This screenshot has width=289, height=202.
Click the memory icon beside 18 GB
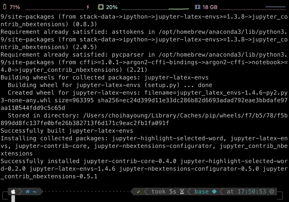point(198,7)
